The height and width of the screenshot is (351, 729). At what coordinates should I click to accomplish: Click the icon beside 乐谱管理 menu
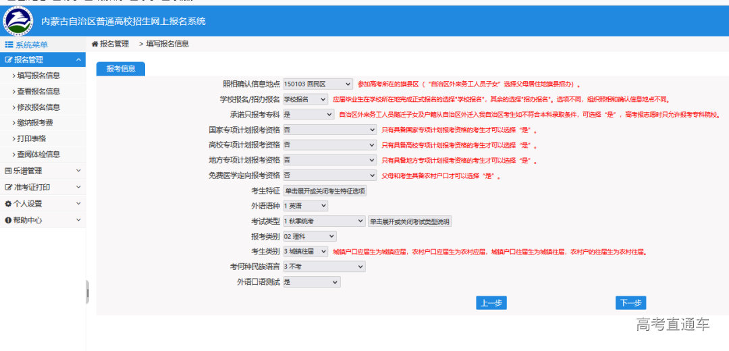coord(8,171)
